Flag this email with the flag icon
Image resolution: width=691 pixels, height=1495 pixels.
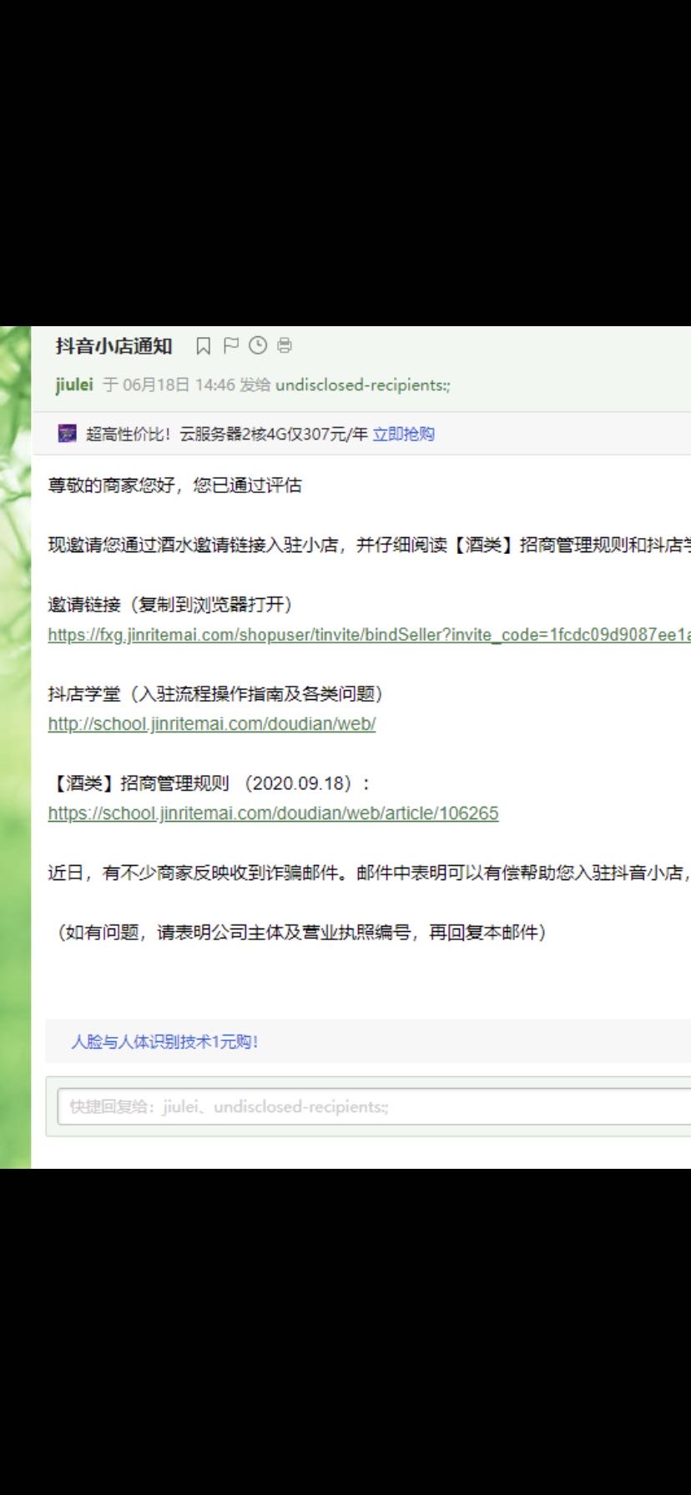click(231, 345)
